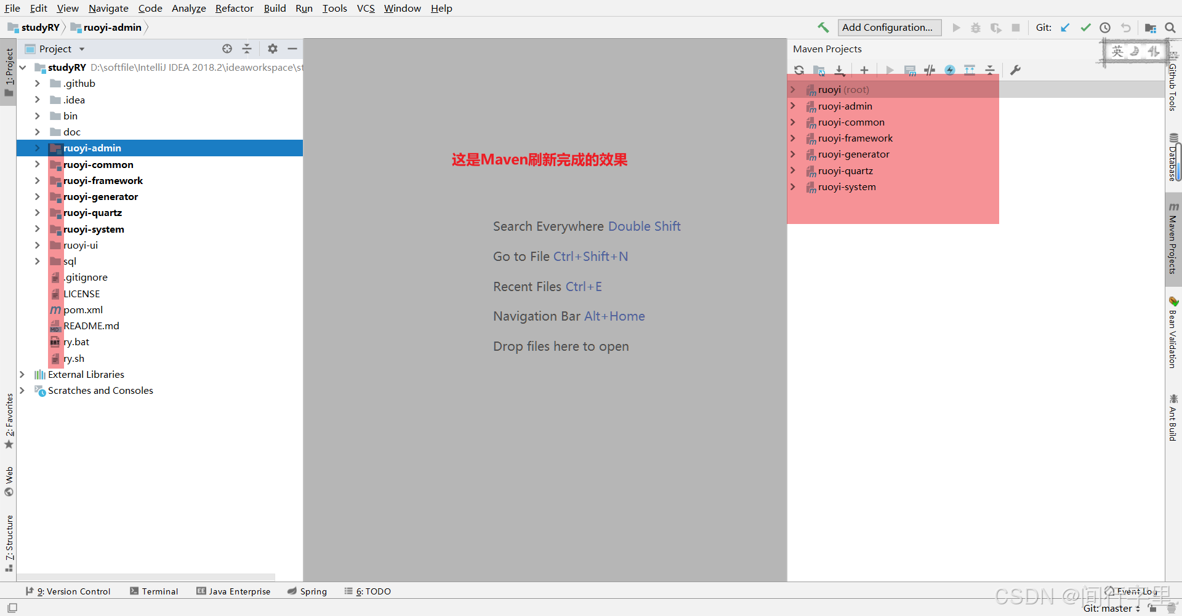Click the Search Everywhere magnifier
The width and height of the screenshot is (1182, 616).
point(1170,28)
